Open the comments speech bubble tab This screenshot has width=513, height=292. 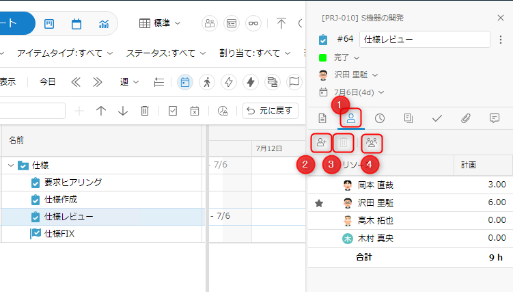tap(495, 118)
